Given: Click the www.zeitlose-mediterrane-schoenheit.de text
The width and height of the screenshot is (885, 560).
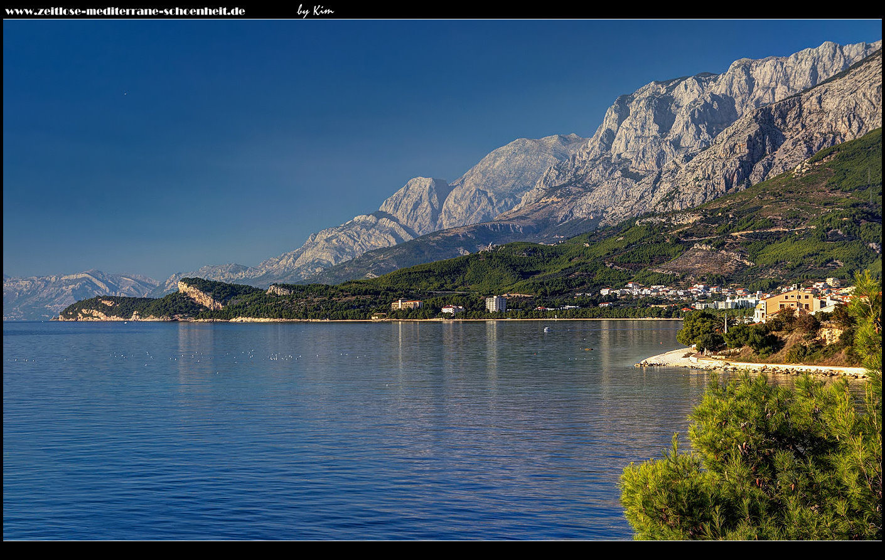Looking at the screenshot, I should coord(125,11).
